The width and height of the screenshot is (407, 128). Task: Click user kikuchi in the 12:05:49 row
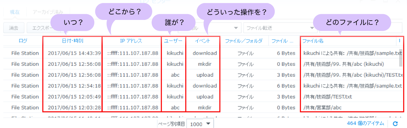[x=175, y=97]
